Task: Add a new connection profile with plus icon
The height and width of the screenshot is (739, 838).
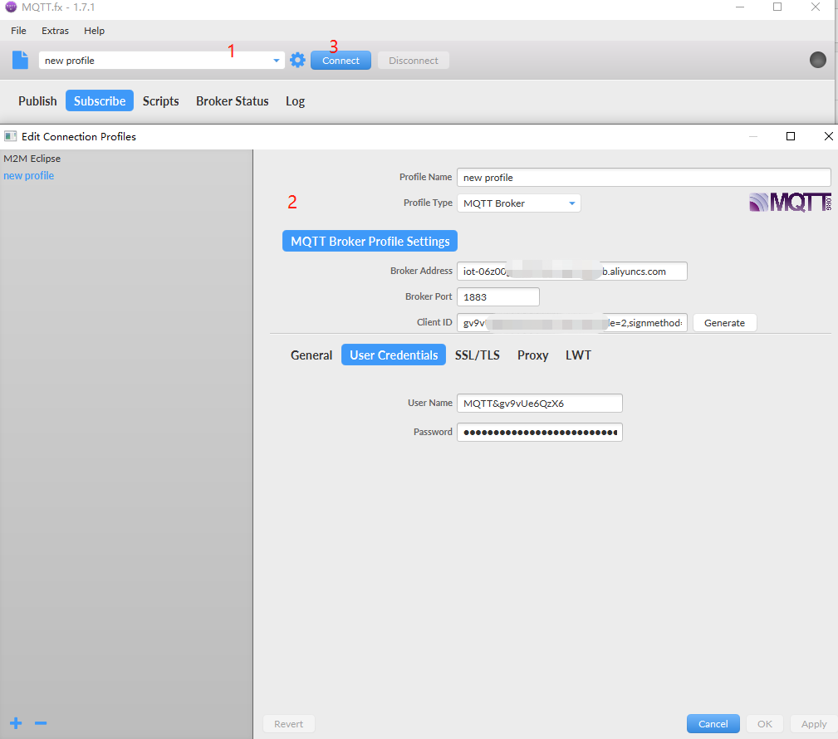Action: click(x=16, y=723)
